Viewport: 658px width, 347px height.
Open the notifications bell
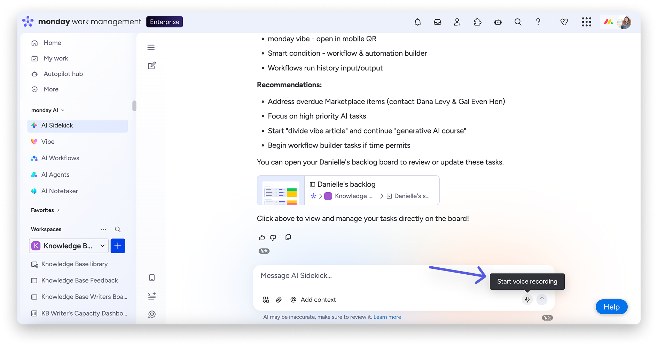coord(417,22)
